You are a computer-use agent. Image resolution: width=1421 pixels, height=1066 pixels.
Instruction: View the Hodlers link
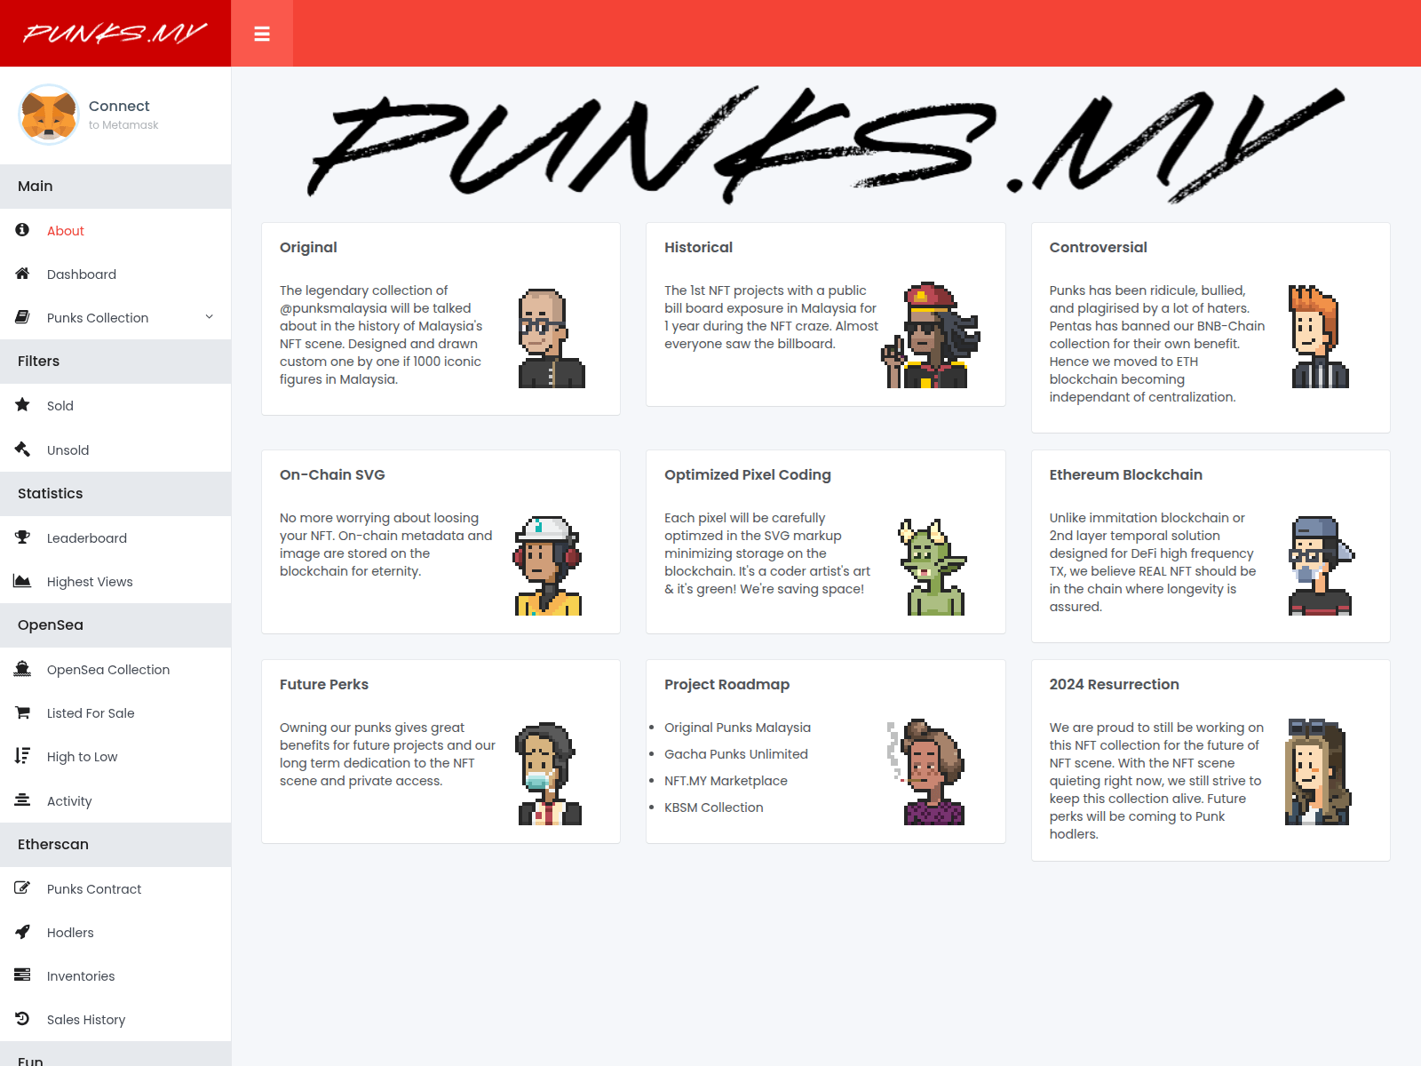point(115,933)
